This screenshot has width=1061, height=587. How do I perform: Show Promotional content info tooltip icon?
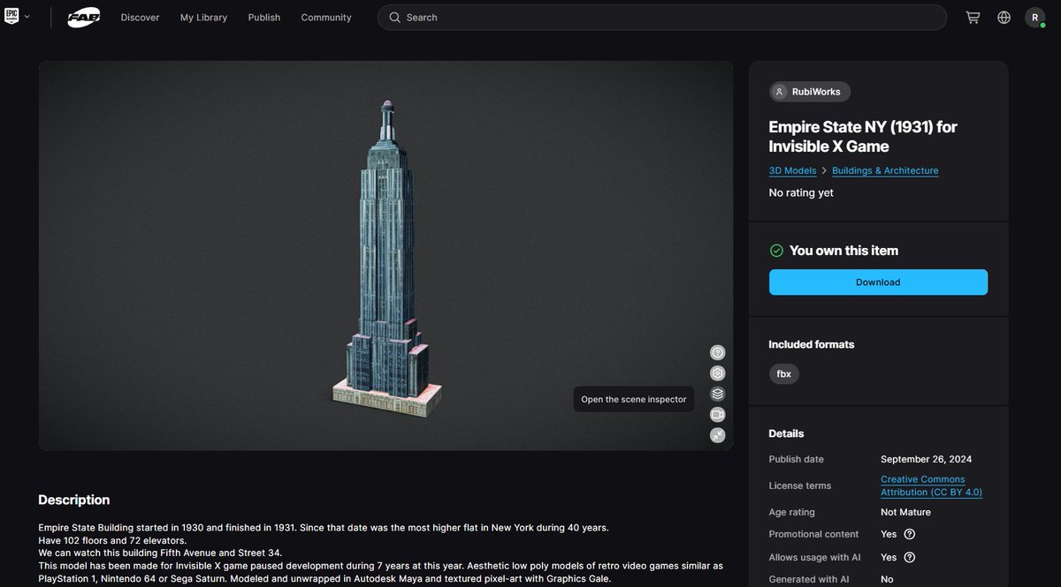pos(910,534)
